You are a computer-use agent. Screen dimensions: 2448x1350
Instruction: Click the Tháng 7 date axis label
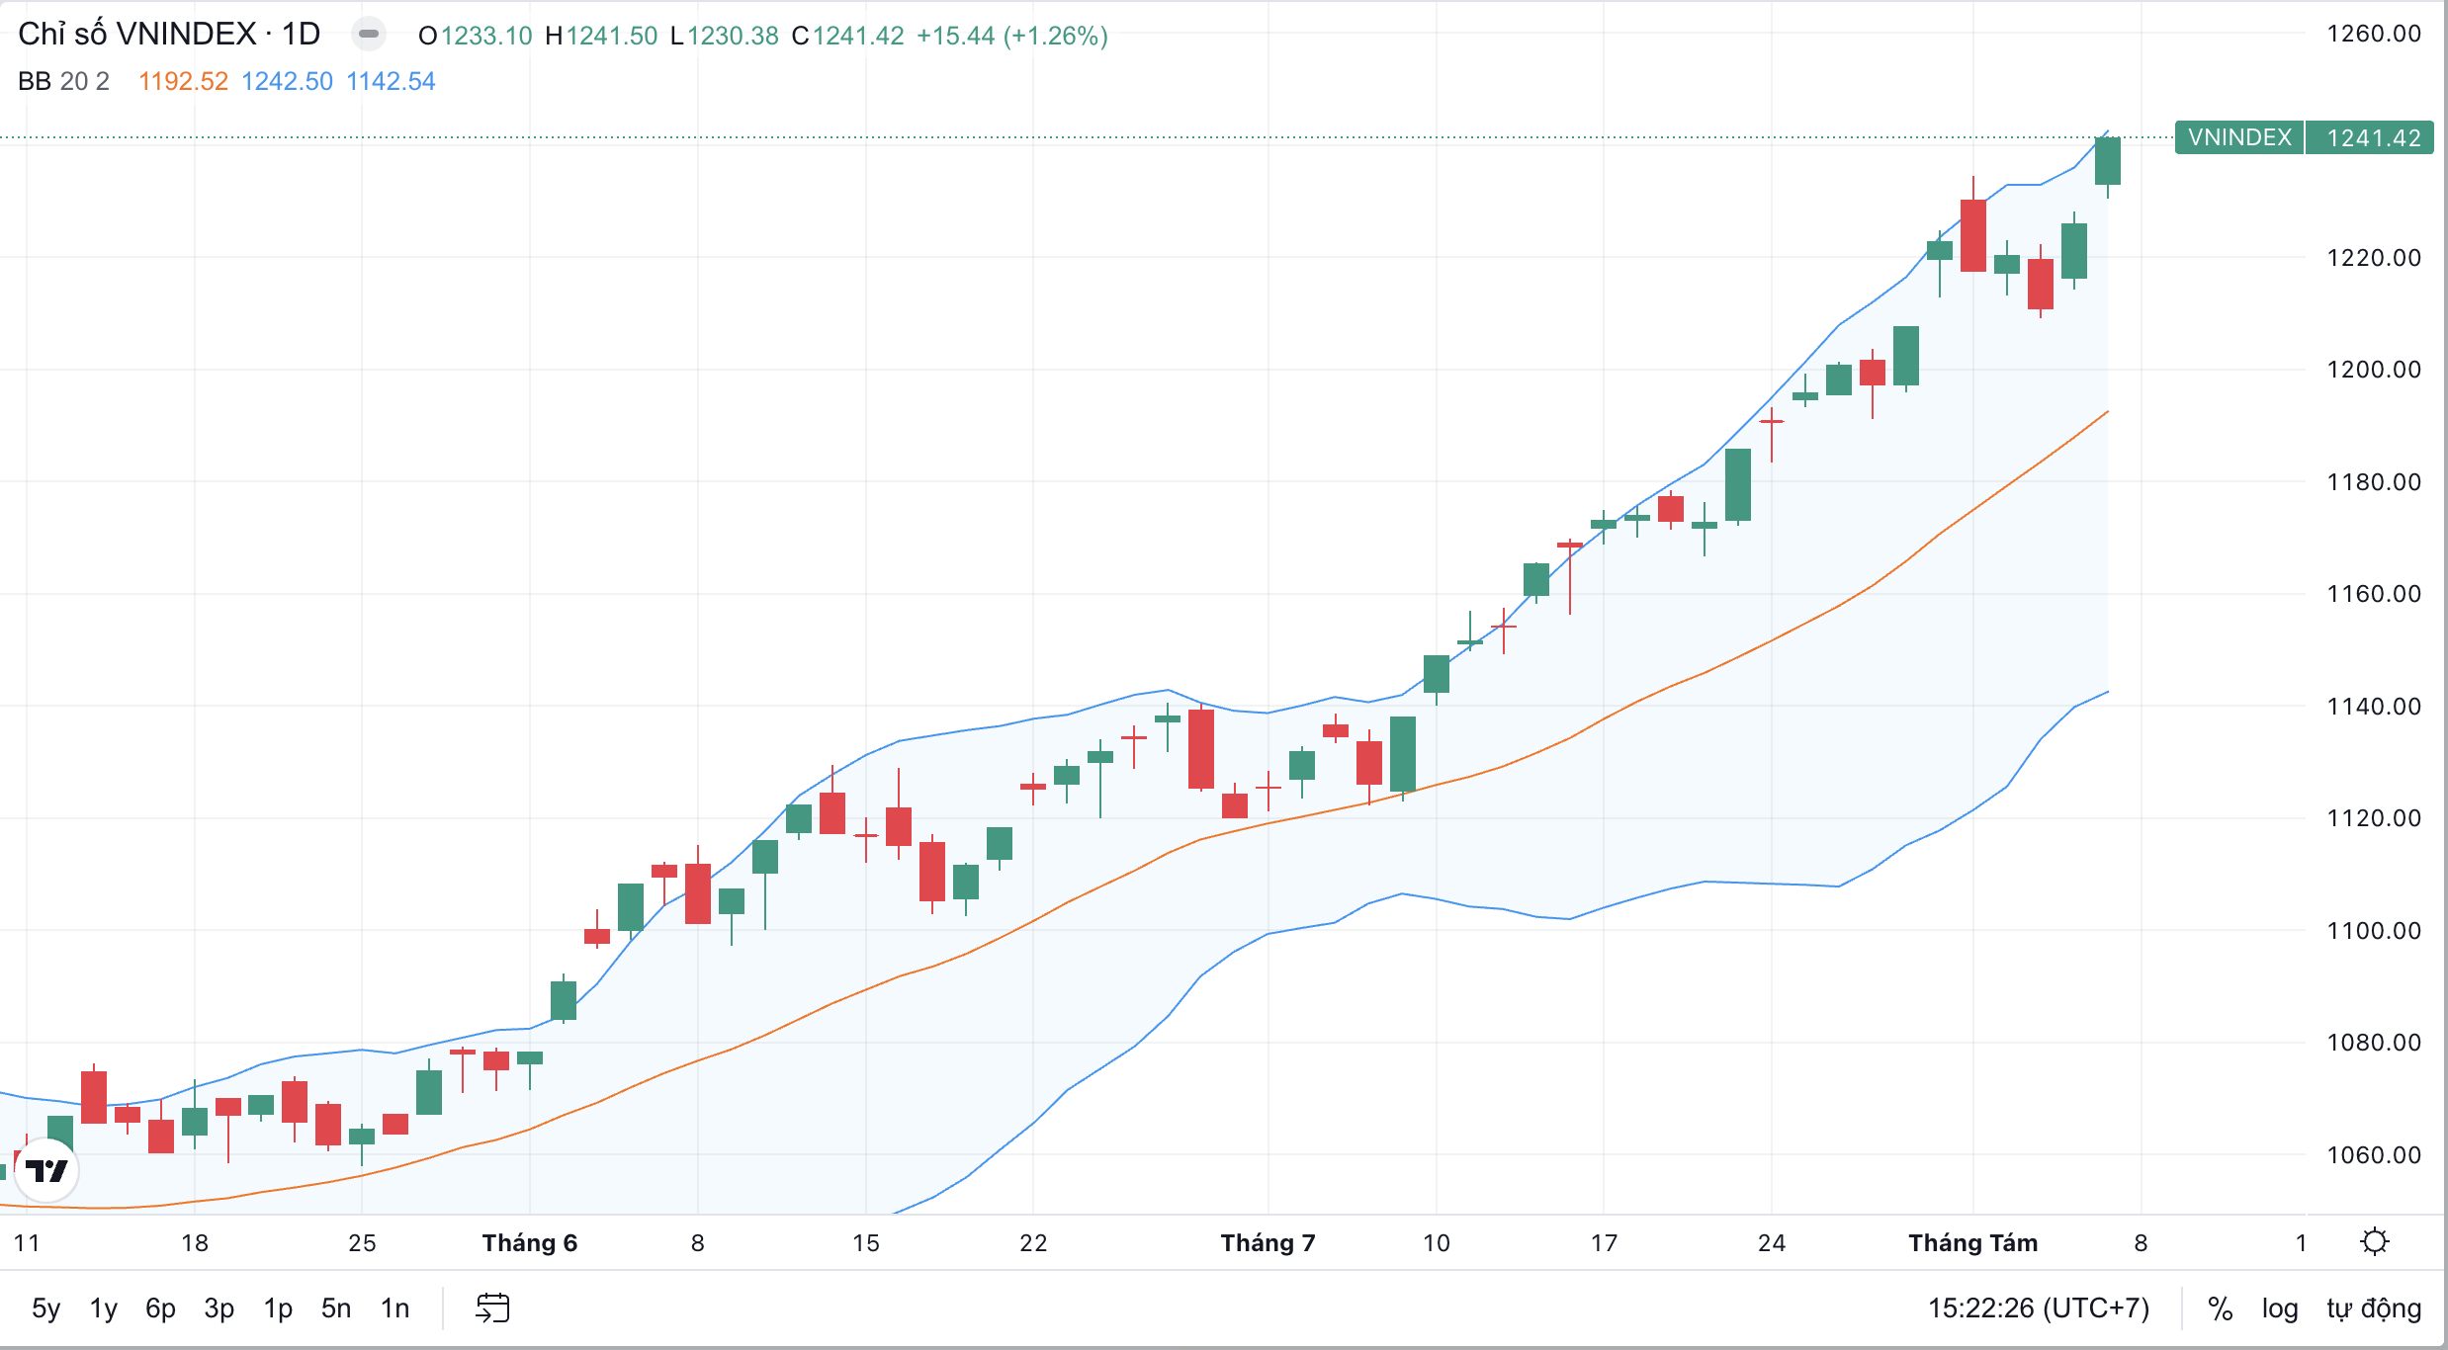pyautogui.click(x=1268, y=1242)
